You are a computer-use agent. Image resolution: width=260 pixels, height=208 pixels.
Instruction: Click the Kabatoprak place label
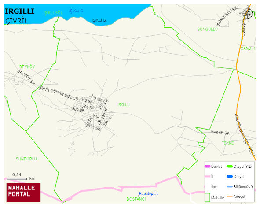[x=149, y=193]
